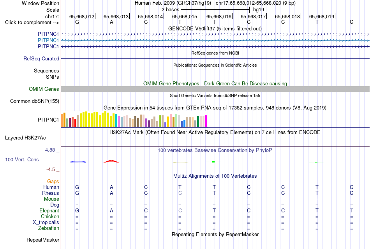The height and width of the screenshot is (249, 370).
Task: Select the Zebrafish species label
Action: click(x=49, y=228)
